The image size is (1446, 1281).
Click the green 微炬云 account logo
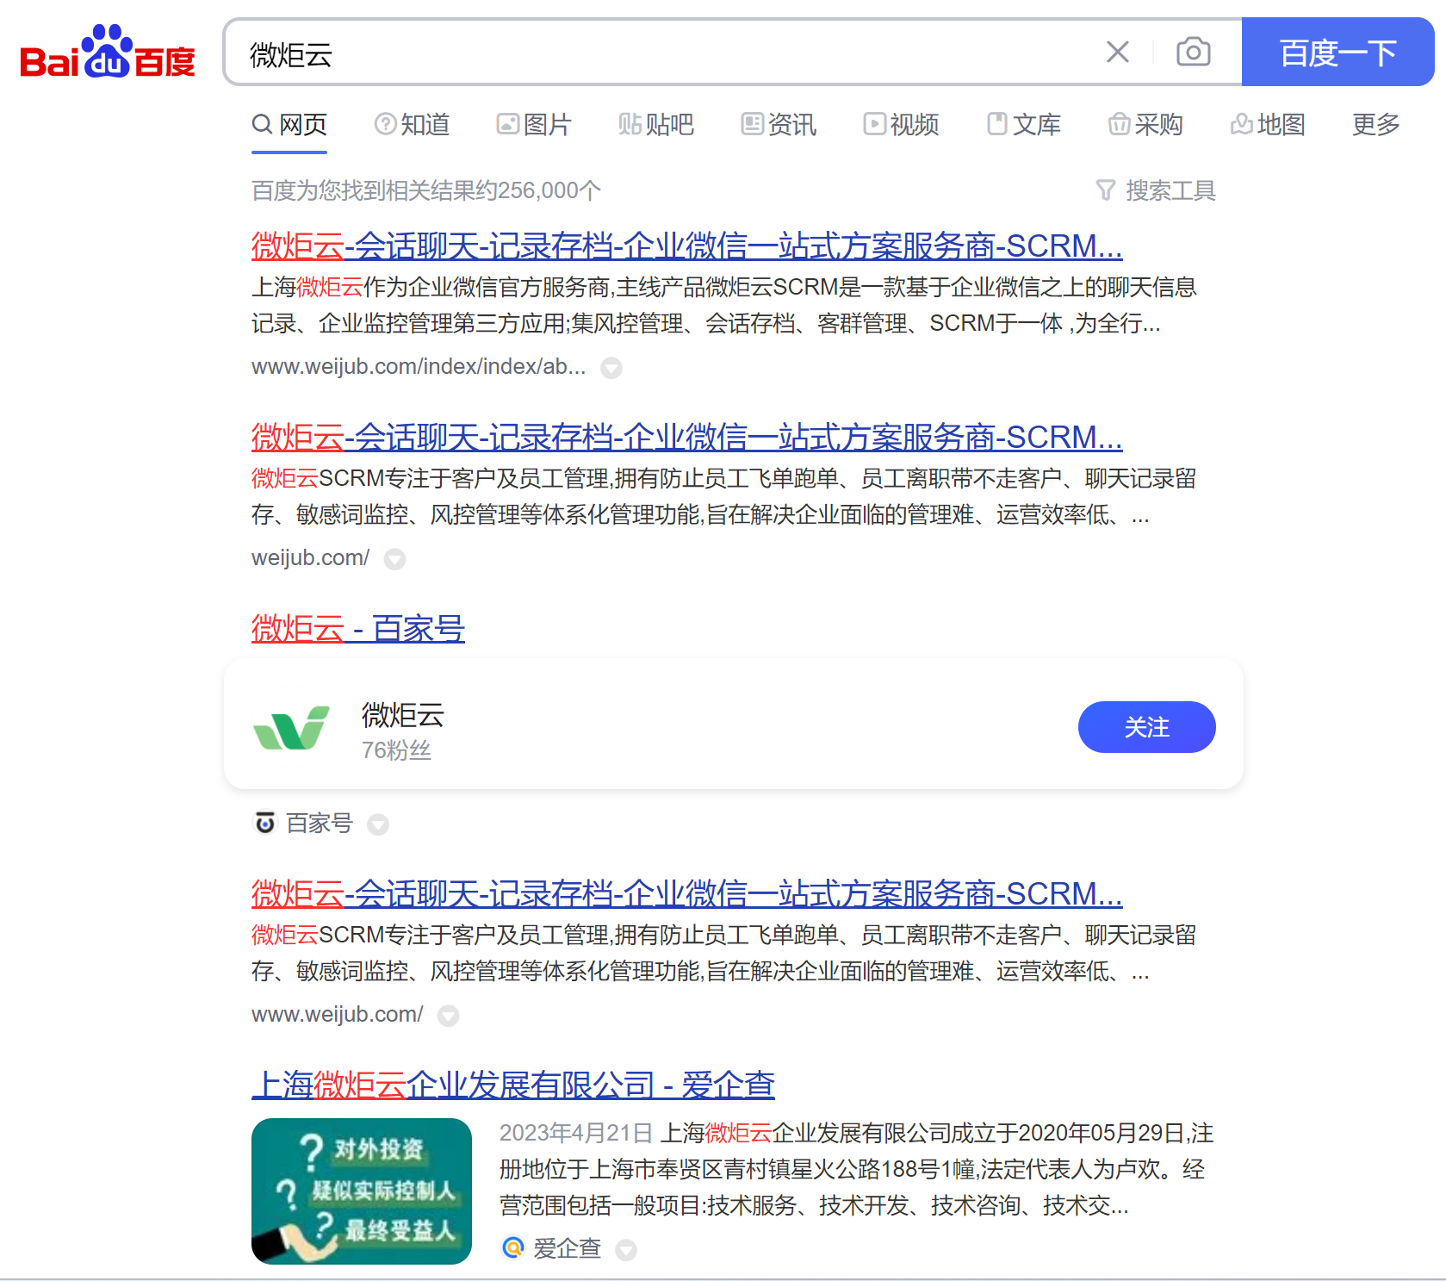point(292,728)
